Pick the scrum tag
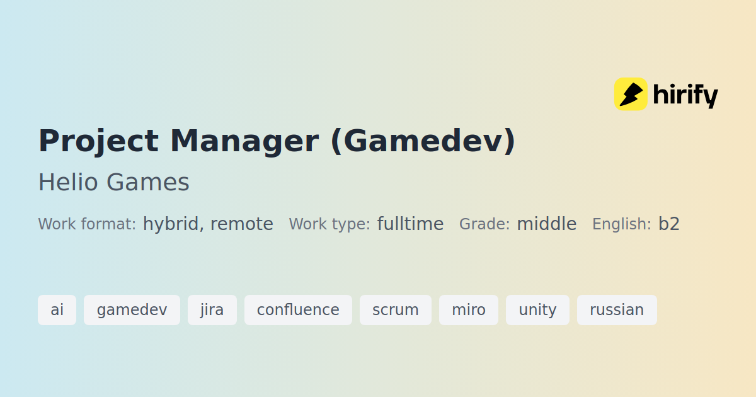 396,310
